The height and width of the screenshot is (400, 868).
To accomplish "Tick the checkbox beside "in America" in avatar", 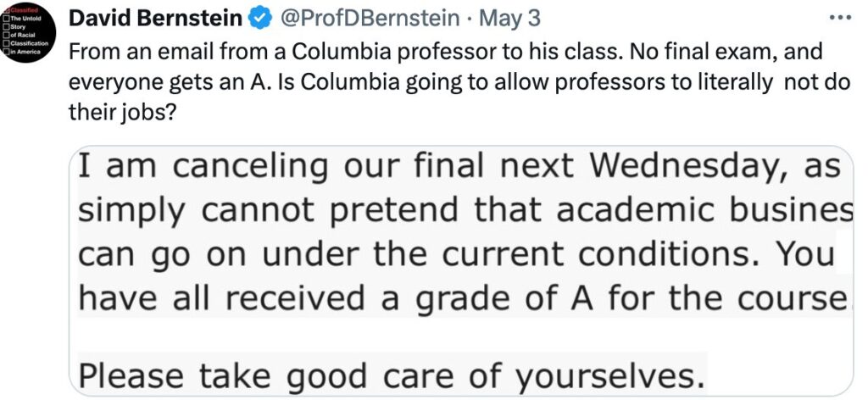I will click(x=7, y=53).
